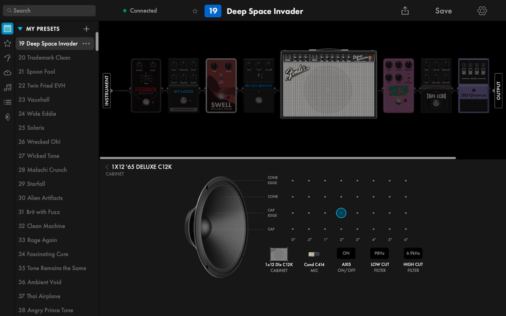The image size is (506, 316).
Task: Favorite the Deep Space Invader preset star
Action: pos(195,11)
